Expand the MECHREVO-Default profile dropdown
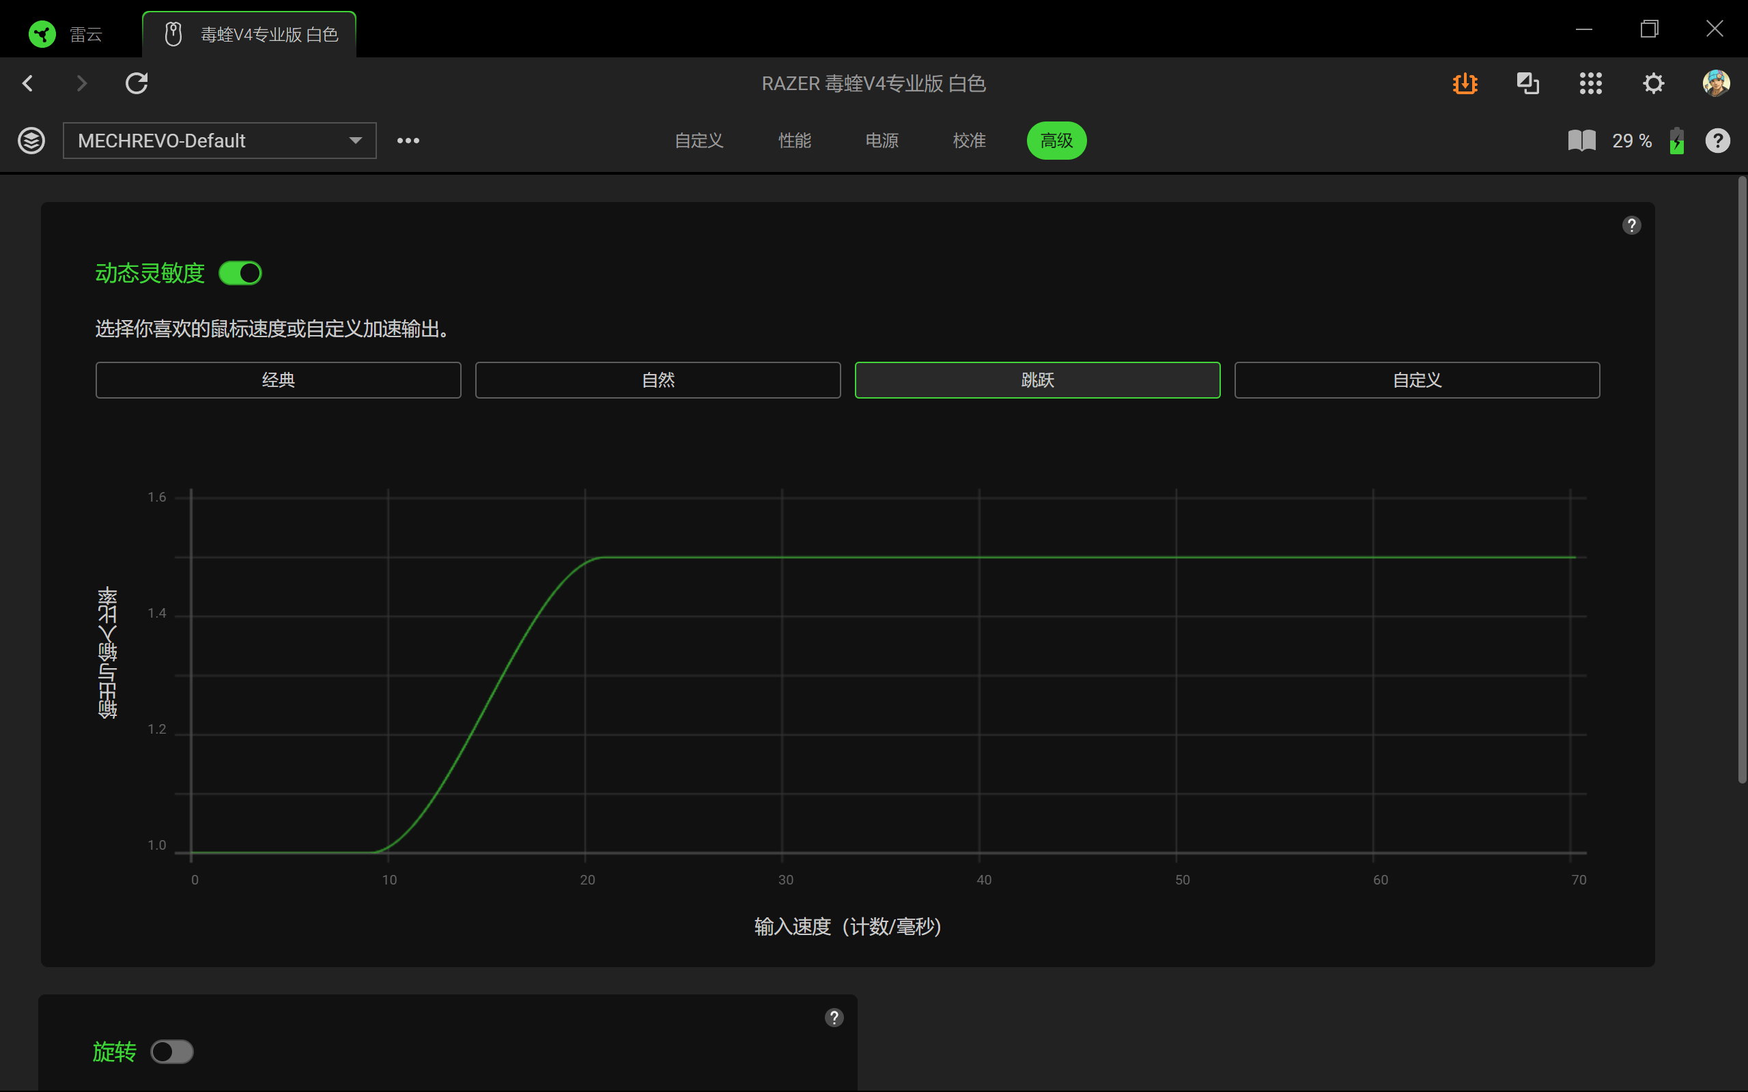Screen dimensions: 1748x1092 click(220, 140)
